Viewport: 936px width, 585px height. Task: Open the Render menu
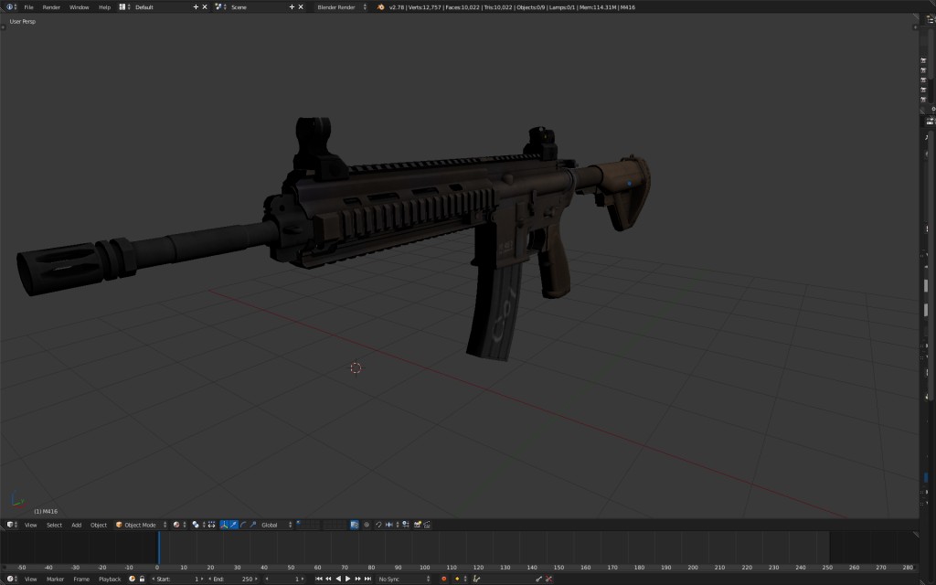pos(51,6)
